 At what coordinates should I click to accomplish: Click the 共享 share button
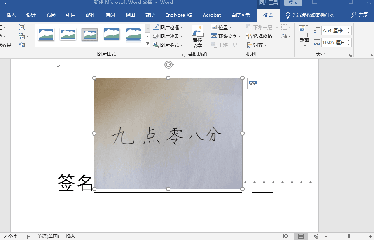(x=360, y=15)
